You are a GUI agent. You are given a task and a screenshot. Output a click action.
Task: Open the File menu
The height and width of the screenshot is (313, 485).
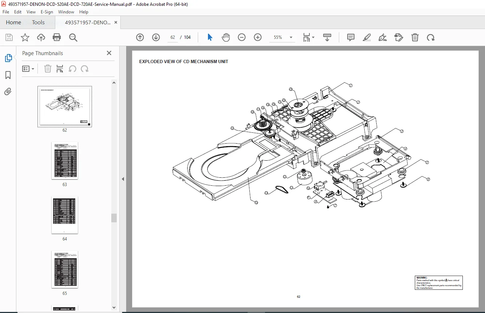click(6, 12)
